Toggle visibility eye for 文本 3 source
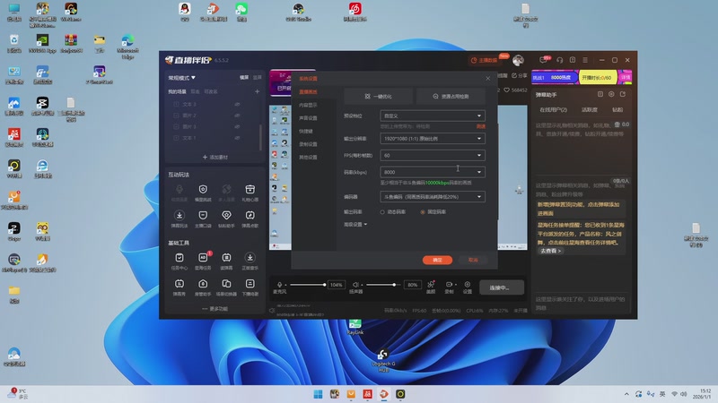Viewport: 718px width, 403px height. pyautogui.click(x=237, y=104)
